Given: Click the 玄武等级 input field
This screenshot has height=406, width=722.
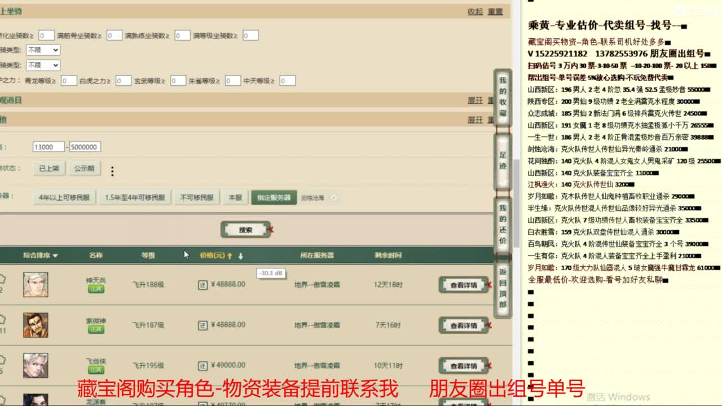Looking at the screenshot, I should (178, 81).
